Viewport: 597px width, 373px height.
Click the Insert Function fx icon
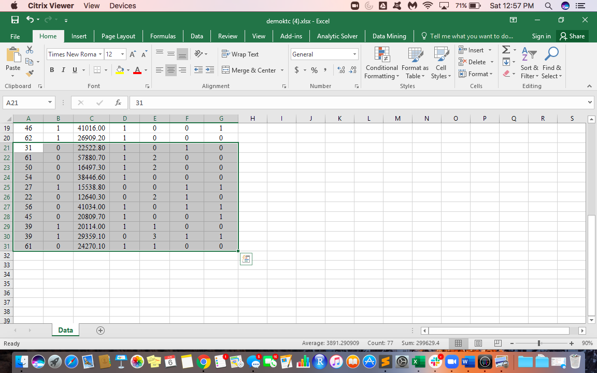[118, 103]
